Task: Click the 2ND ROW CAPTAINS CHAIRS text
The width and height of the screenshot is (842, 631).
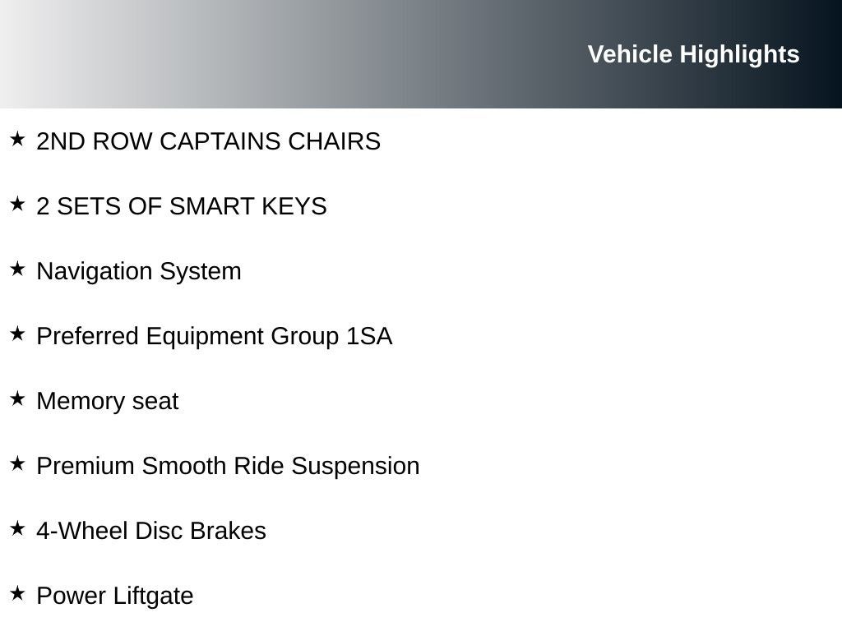Action: pyautogui.click(x=208, y=141)
